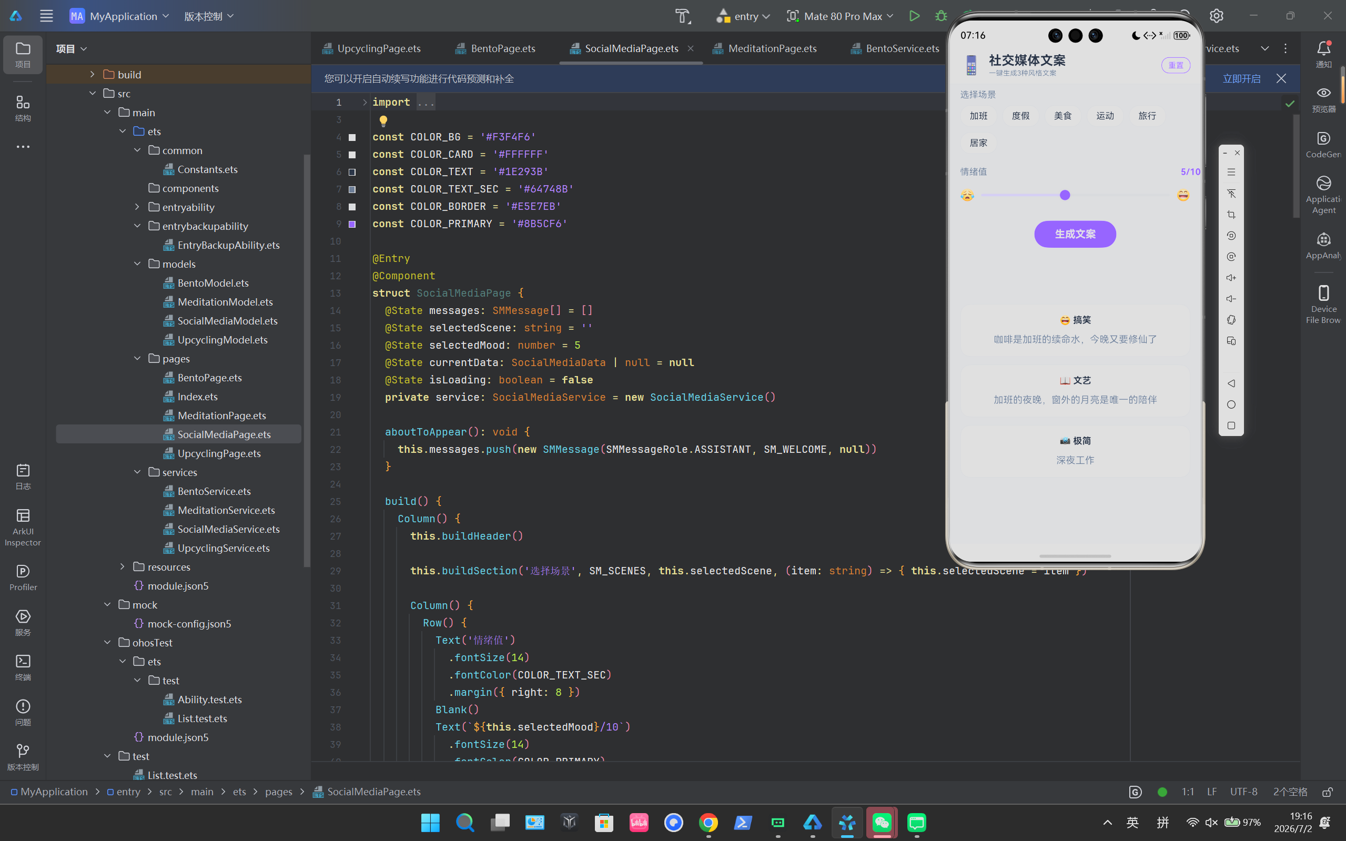This screenshot has width=1346, height=841.
Task: Close the SocialMediaPage.ets tab
Action: coord(690,48)
